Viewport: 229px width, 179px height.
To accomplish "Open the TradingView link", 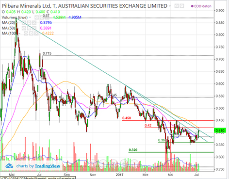I will (x=47, y=166).
